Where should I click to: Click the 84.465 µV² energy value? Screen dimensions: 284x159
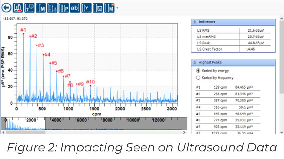point(244,87)
